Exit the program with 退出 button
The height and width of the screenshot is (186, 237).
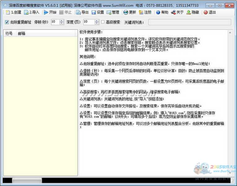tap(210, 12)
